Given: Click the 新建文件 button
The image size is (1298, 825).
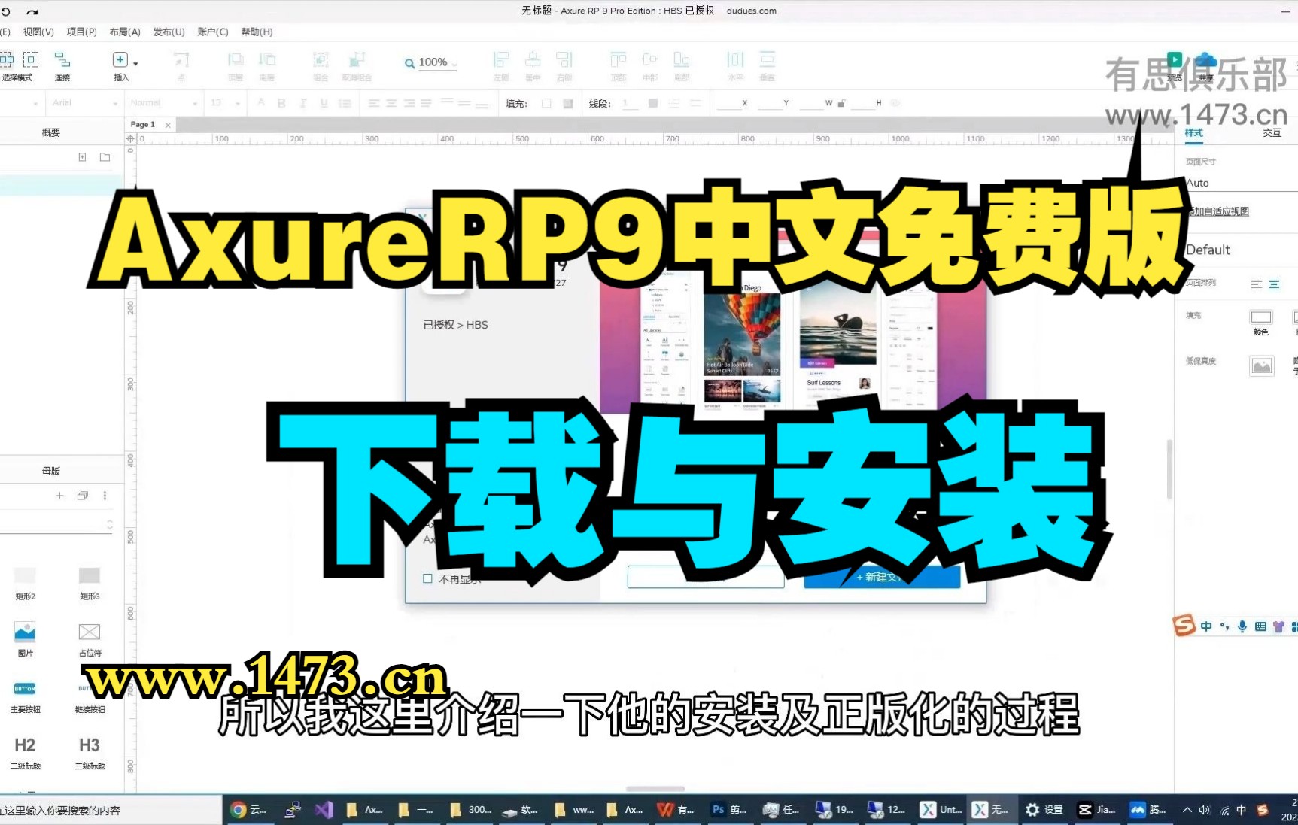Looking at the screenshot, I should [882, 577].
